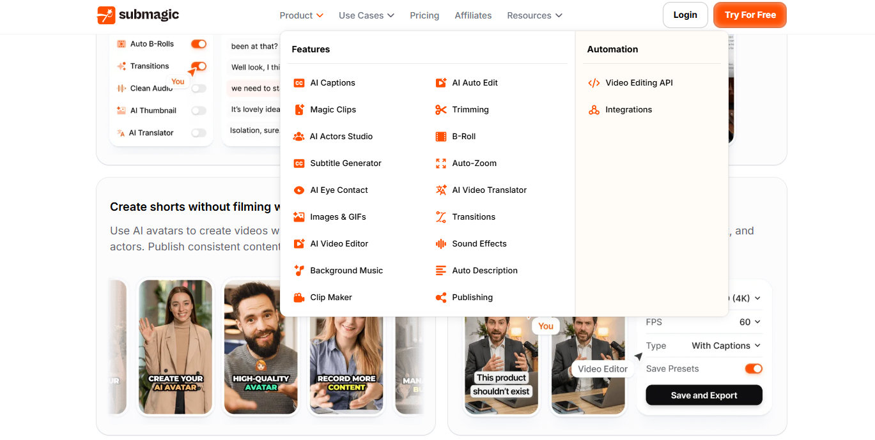Viewport: 875px width, 440px height.
Task: Click the Features section heading
Action: pos(311,49)
